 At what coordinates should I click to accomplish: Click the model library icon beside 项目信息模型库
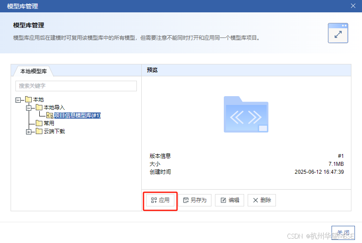(x=49, y=115)
